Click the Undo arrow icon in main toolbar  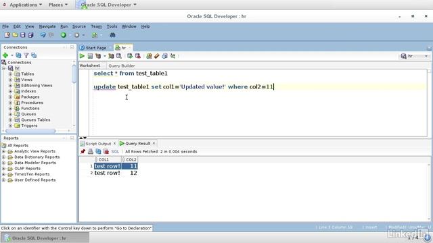point(43,35)
